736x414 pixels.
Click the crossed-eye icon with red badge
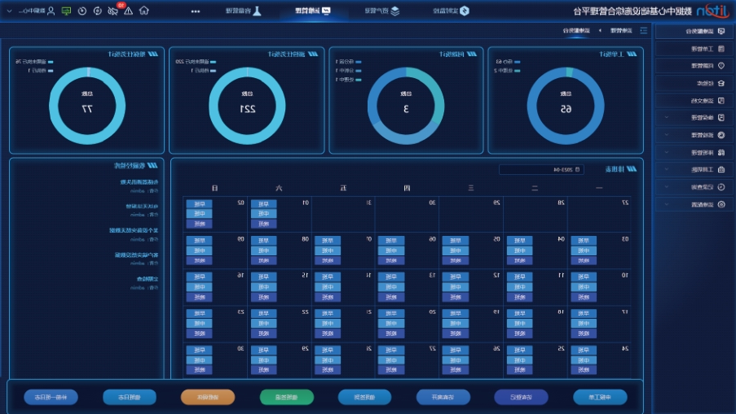112,11
